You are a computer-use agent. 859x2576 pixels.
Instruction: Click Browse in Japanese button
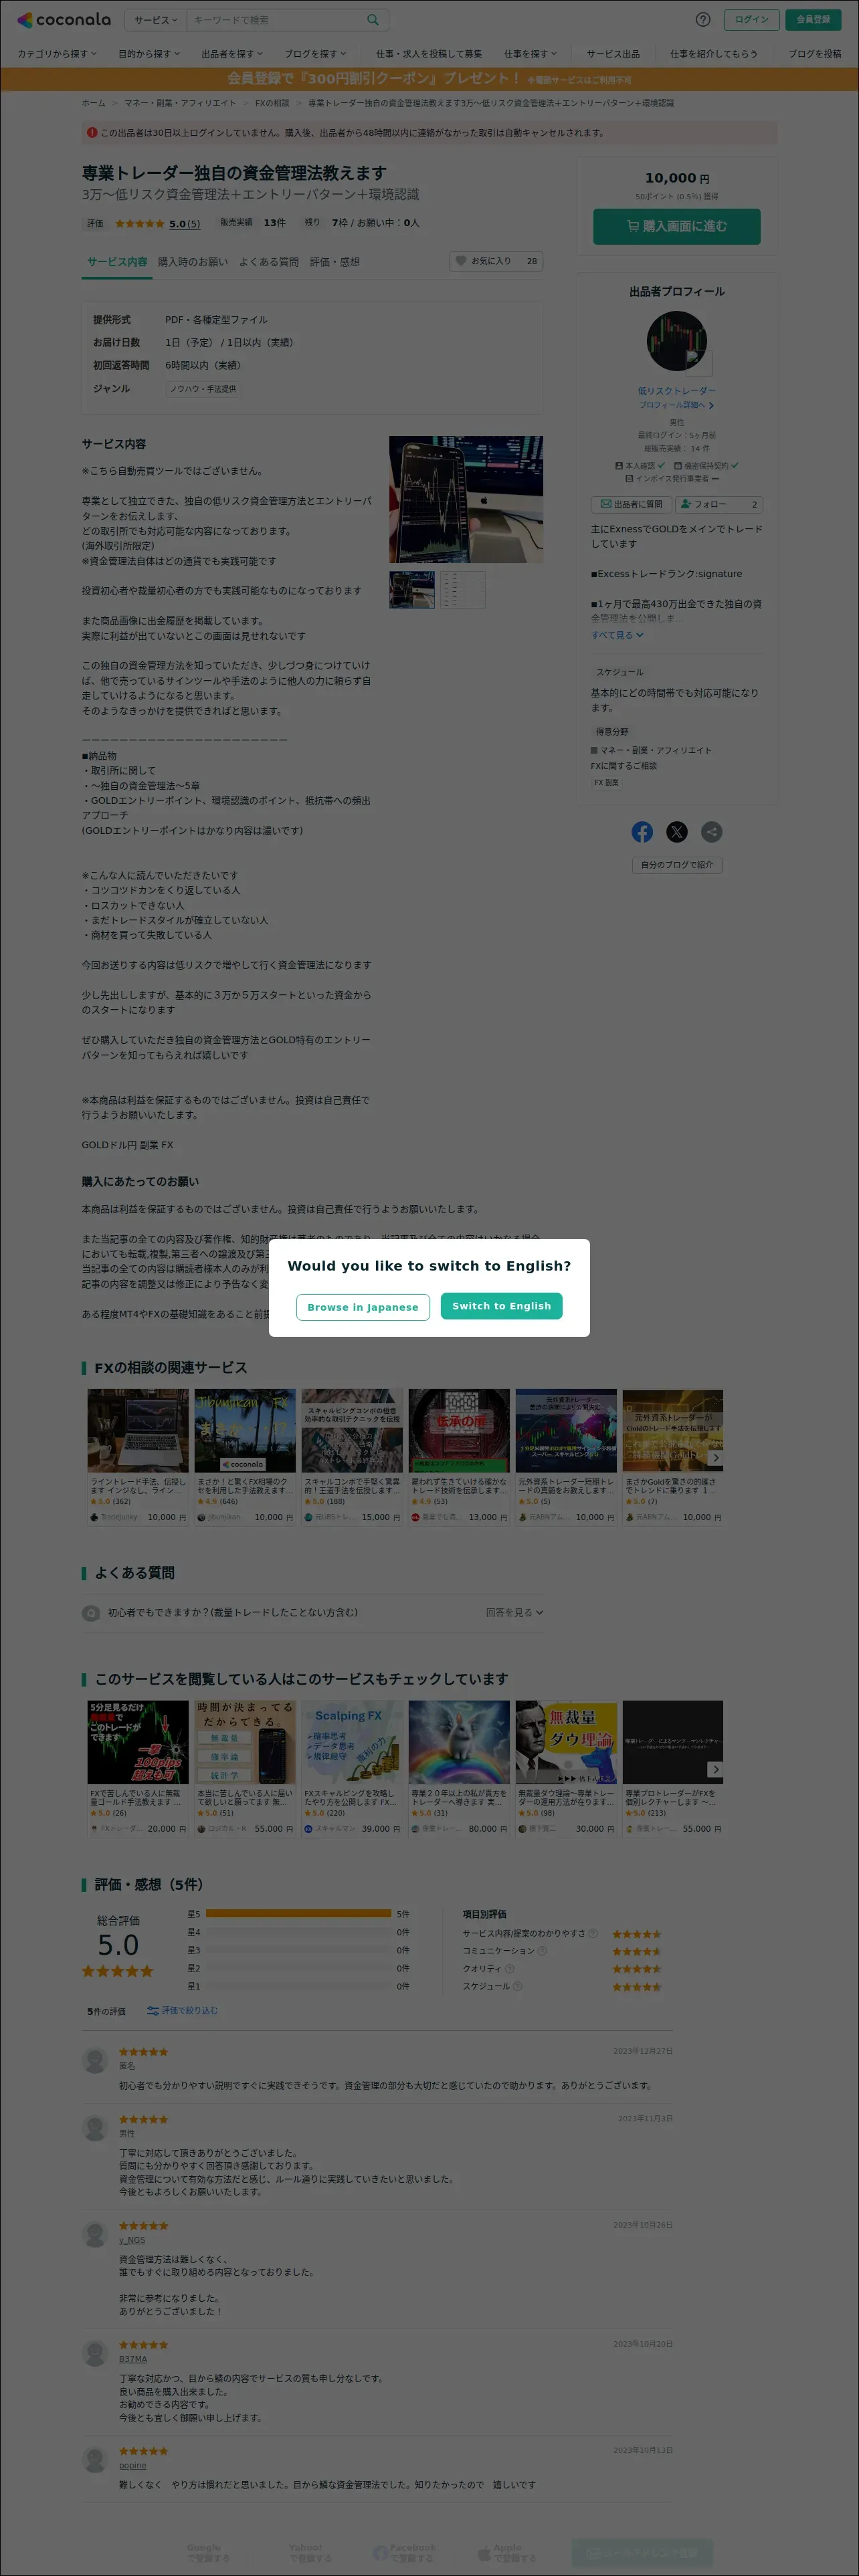pyautogui.click(x=363, y=1307)
